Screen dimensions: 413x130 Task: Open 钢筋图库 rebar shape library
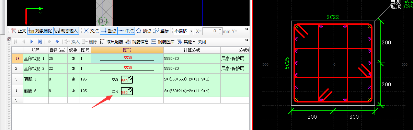(x=162, y=42)
